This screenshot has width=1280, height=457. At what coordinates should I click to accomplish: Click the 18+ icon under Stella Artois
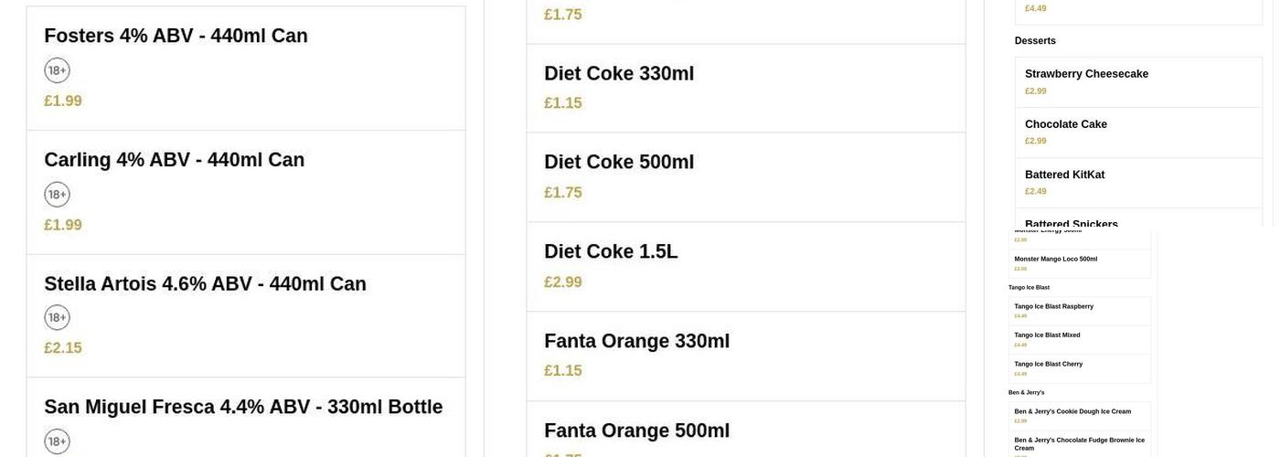[x=57, y=318]
